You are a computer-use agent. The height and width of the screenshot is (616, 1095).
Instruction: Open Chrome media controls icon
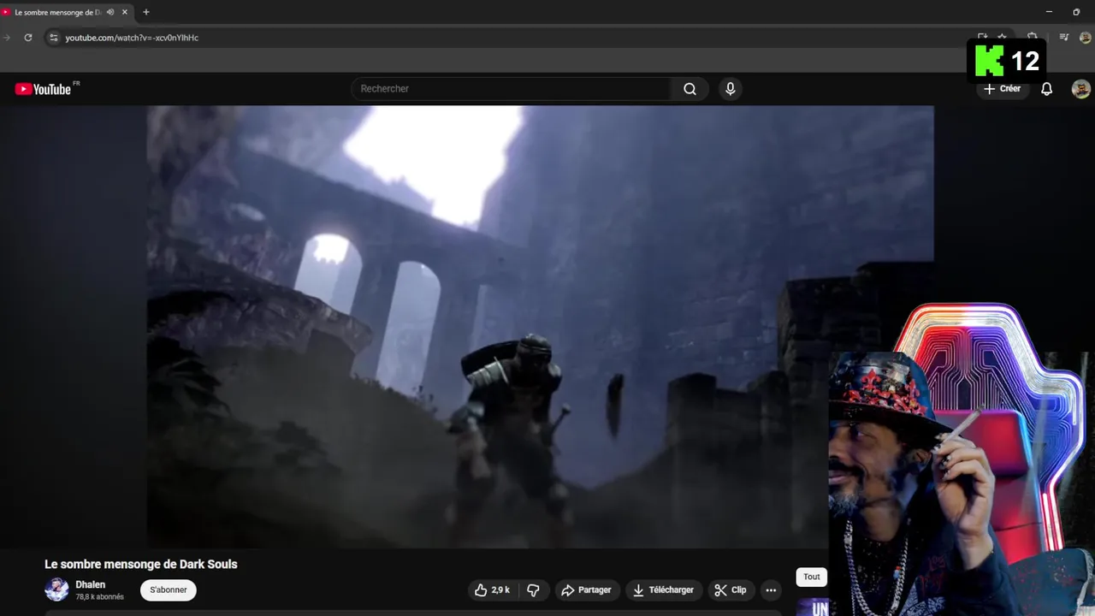(1064, 38)
